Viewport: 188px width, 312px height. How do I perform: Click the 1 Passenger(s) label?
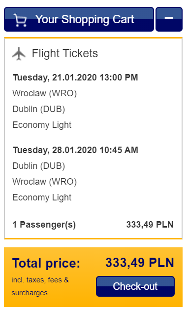[44, 225]
